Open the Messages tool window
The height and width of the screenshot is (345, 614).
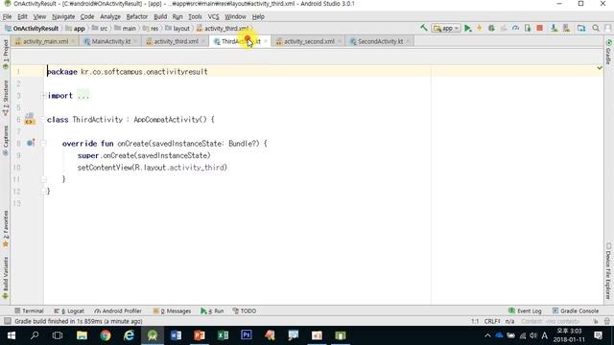(172, 310)
